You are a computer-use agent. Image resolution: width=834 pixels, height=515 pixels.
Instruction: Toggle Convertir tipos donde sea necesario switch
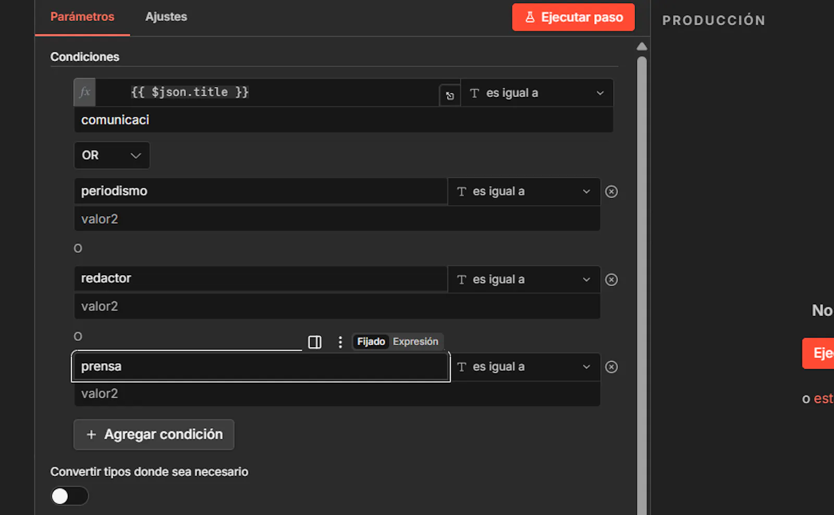point(69,496)
